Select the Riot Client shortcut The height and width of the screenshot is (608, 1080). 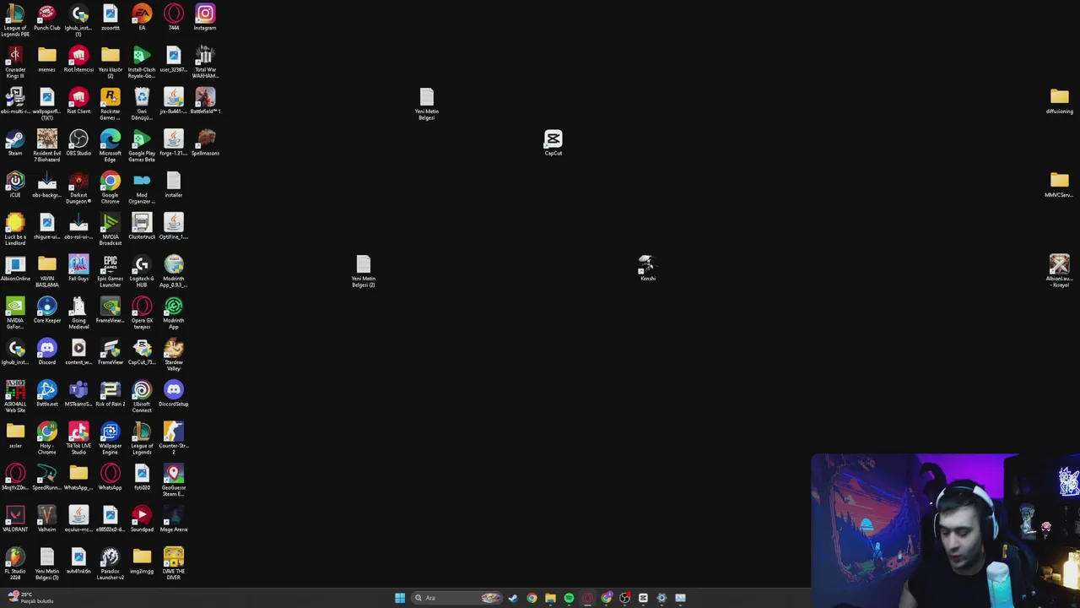(78, 100)
